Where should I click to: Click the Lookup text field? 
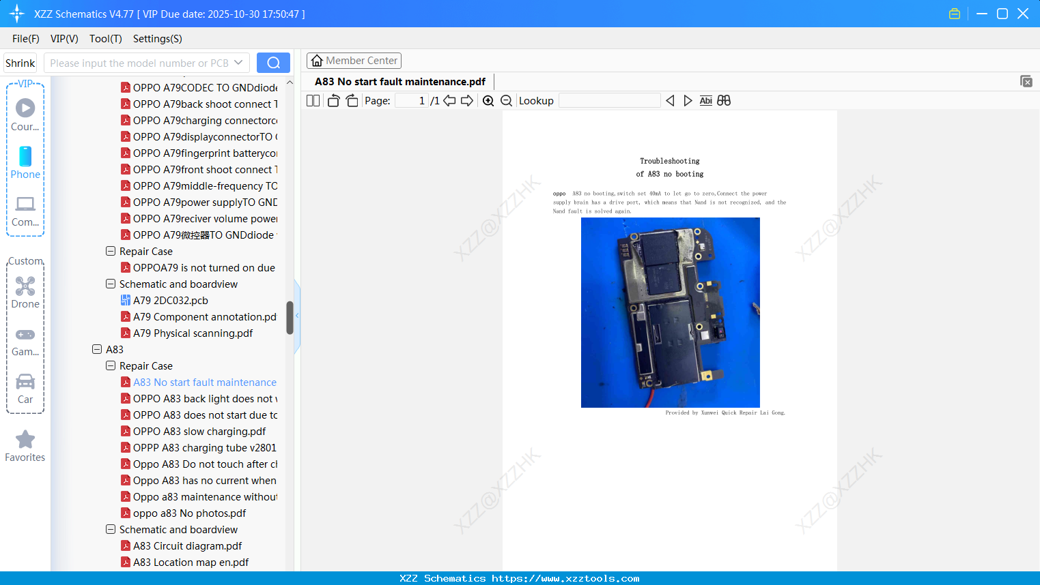610,101
